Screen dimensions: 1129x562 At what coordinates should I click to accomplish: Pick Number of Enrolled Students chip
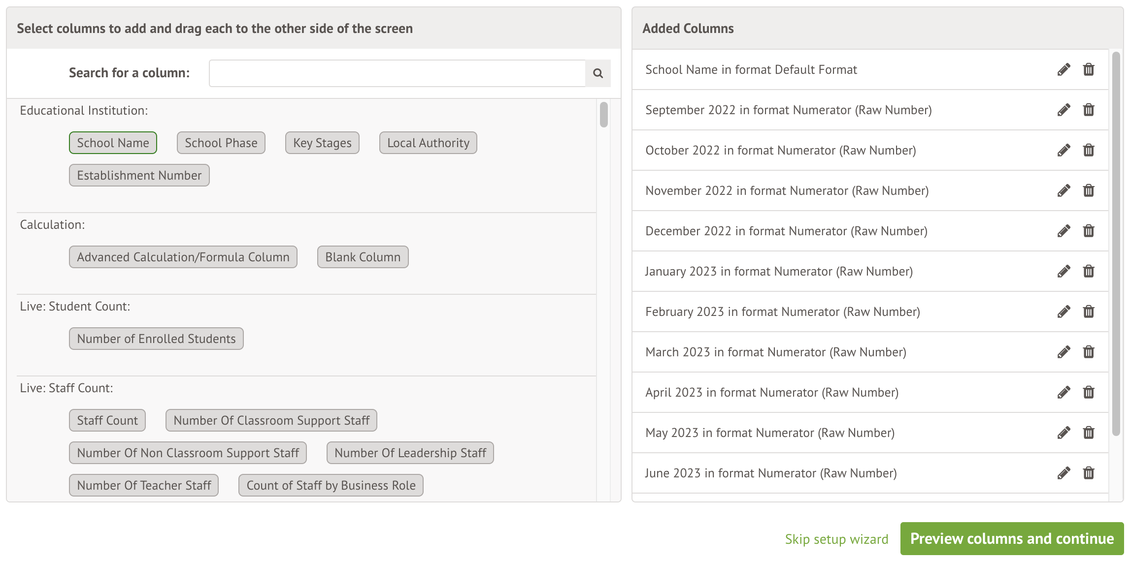pos(156,339)
